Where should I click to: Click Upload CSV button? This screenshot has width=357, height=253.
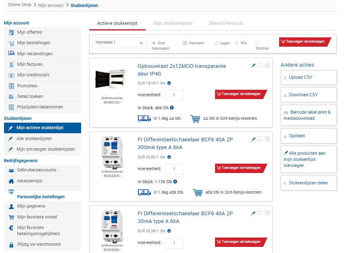point(308,78)
